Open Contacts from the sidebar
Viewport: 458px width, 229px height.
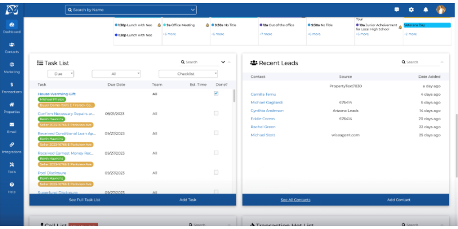[x=12, y=47]
